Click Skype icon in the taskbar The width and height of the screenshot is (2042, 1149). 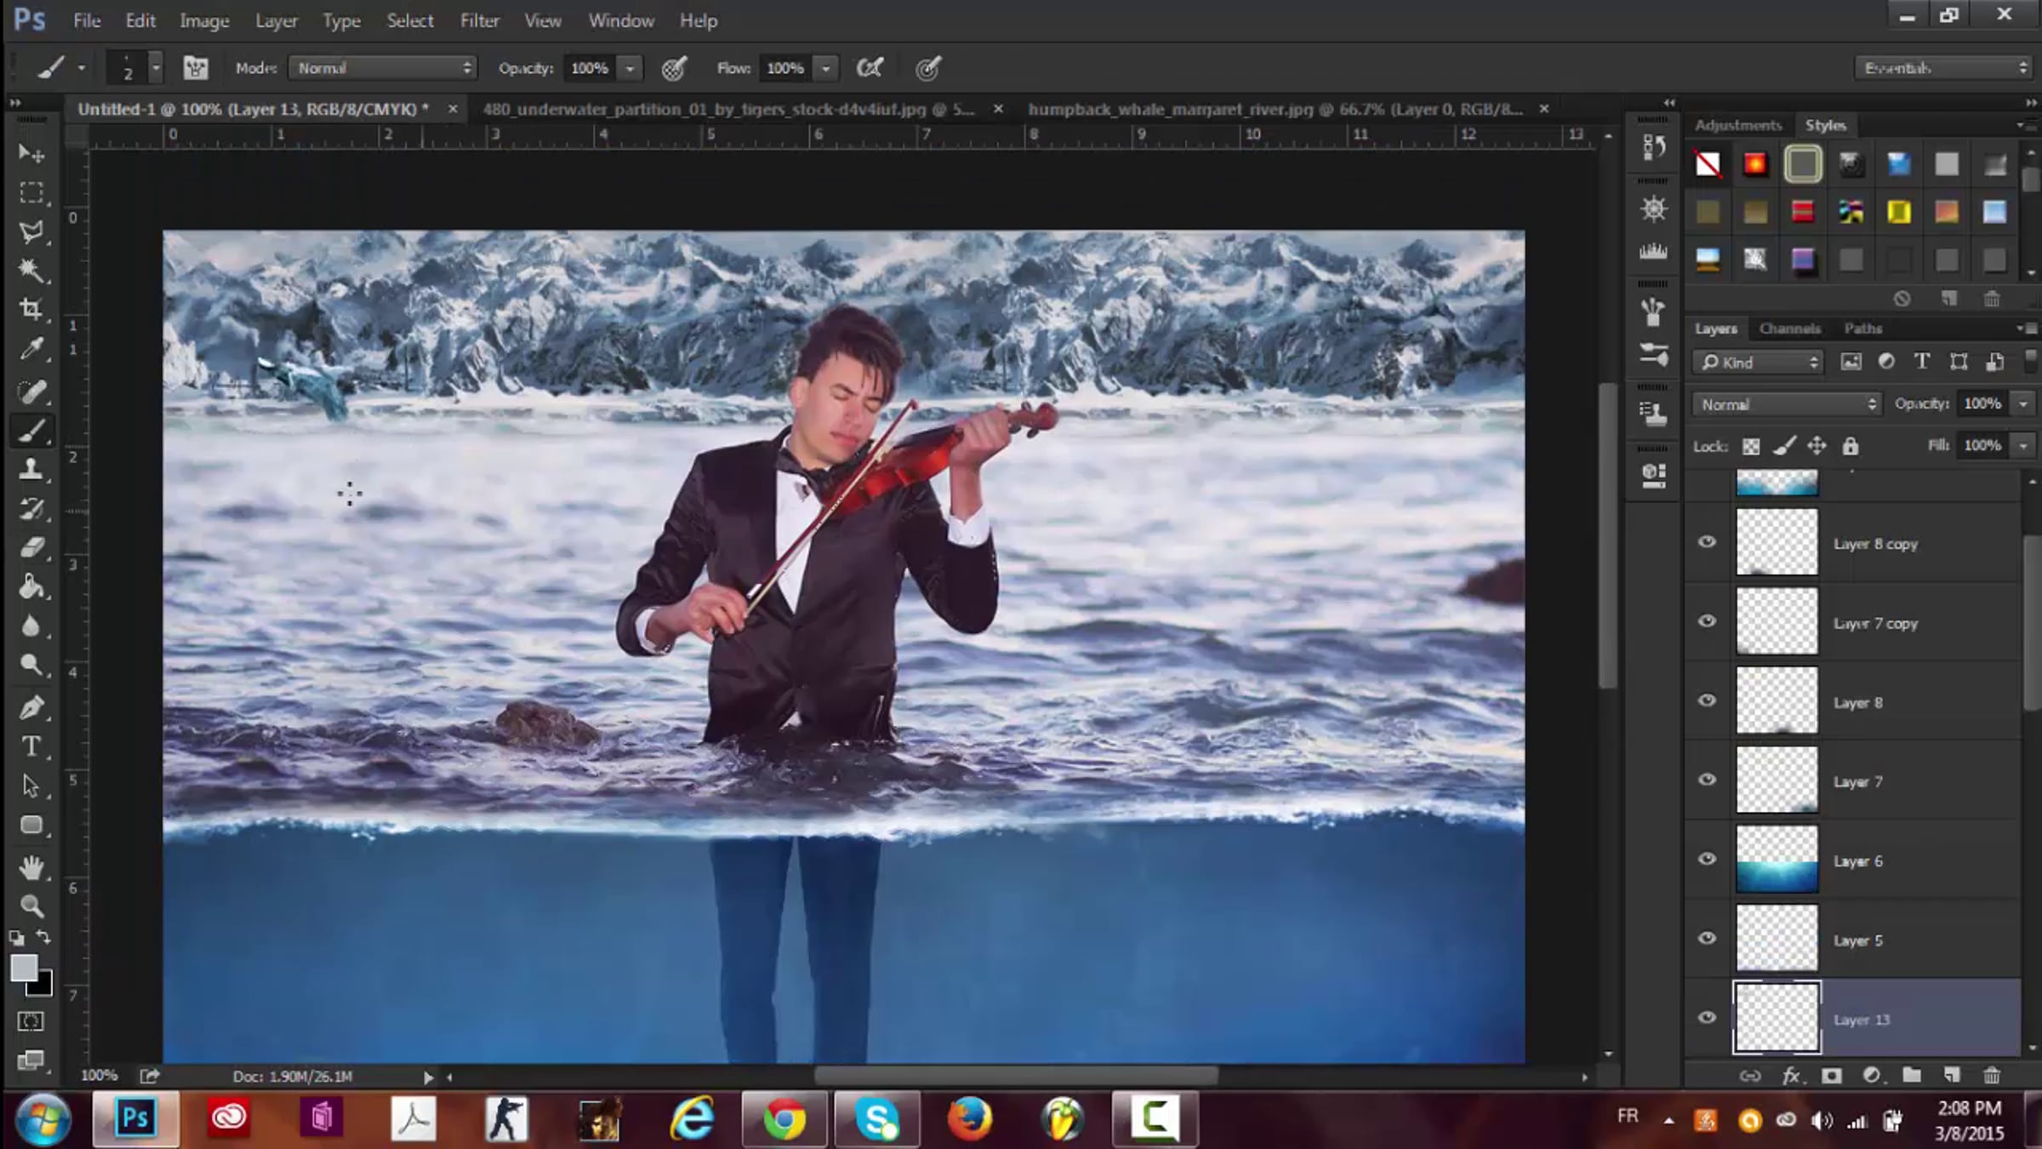877,1118
